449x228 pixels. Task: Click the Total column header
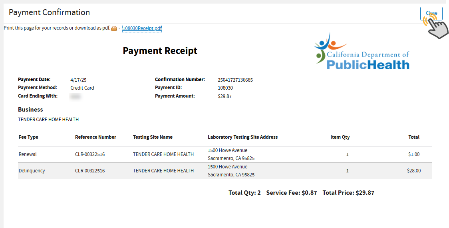point(414,137)
